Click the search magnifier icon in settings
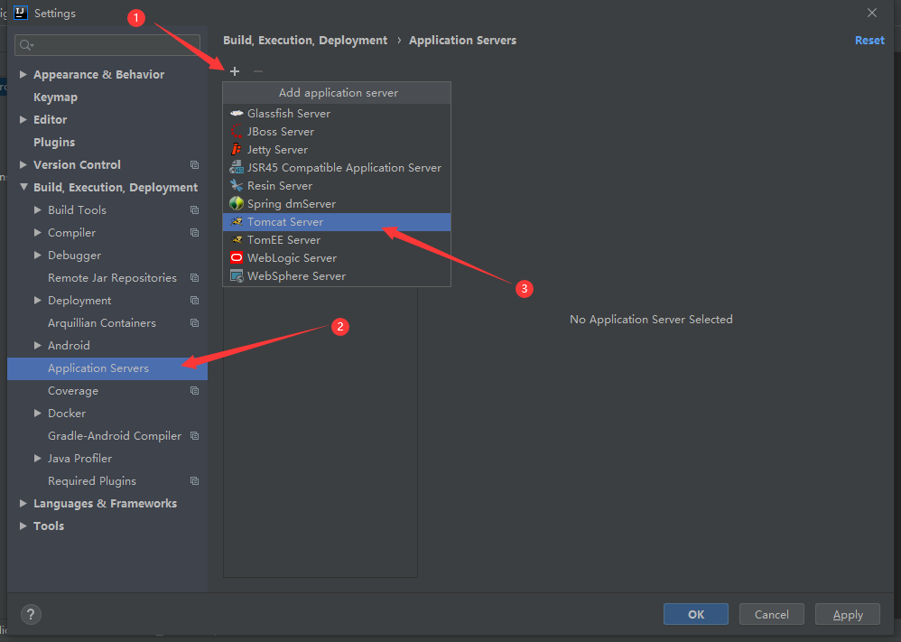The width and height of the screenshot is (901, 642). click(26, 45)
